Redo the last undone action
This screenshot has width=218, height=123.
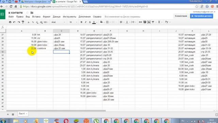[x=19, y=22]
